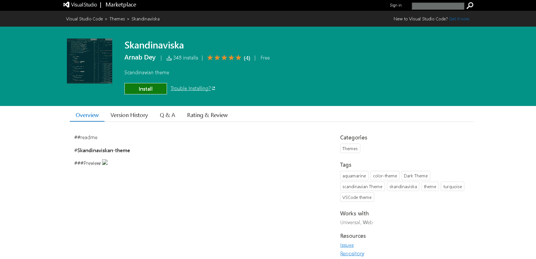
Task: Click the color-theme tag
Action: pos(385,176)
